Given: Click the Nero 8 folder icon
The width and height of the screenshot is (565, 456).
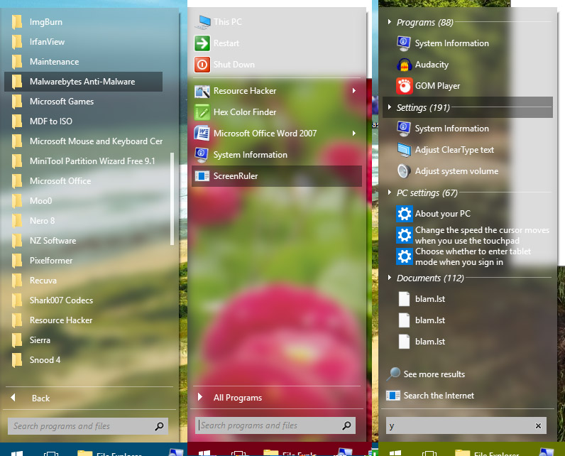Looking at the screenshot, I should (x=16, y=221).
